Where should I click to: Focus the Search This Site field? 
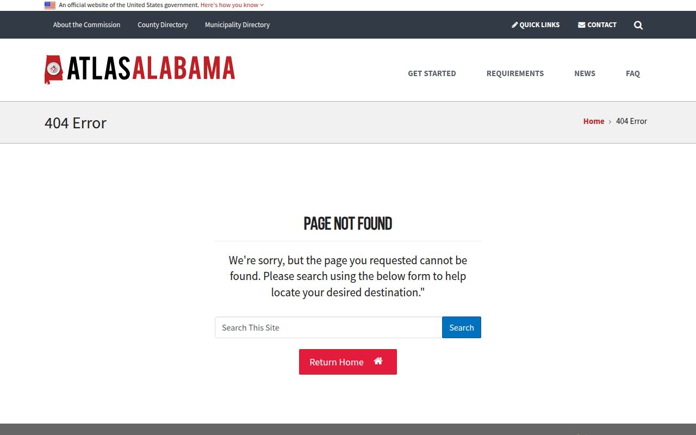point(328,327)
